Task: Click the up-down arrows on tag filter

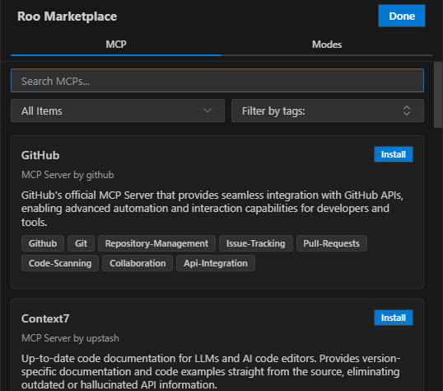Action: click(x=407, y=111)
